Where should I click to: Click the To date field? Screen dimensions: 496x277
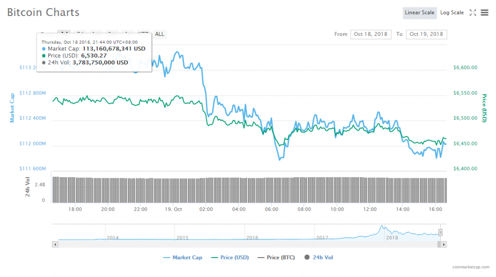[x=427, y=34]
